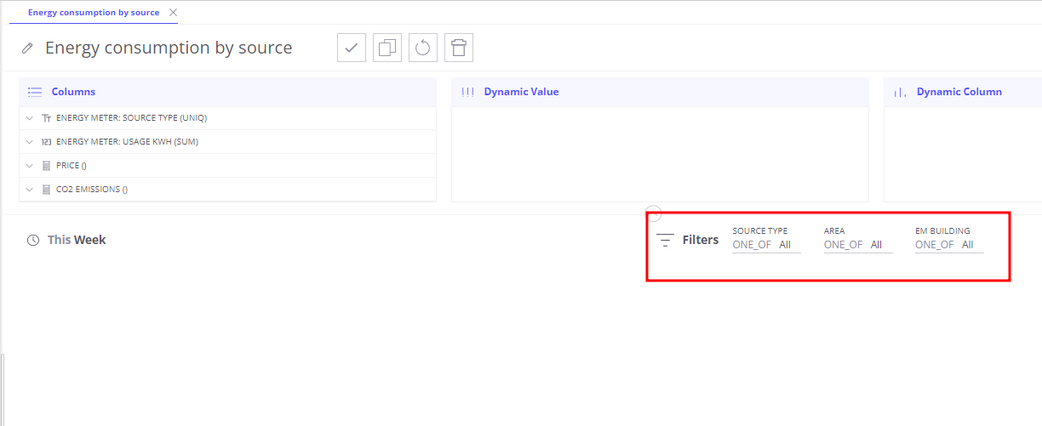1042x426 pixels.
Task: Click the Dynamic Value bars icon
Action: point(467,92)
